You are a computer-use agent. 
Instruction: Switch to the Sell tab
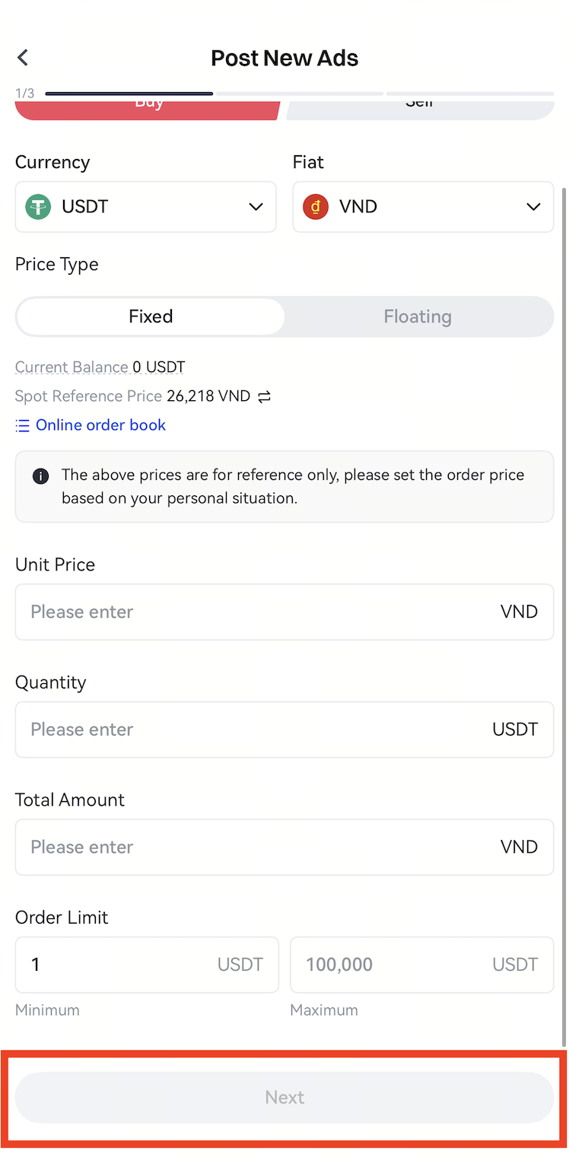[419, 109]
